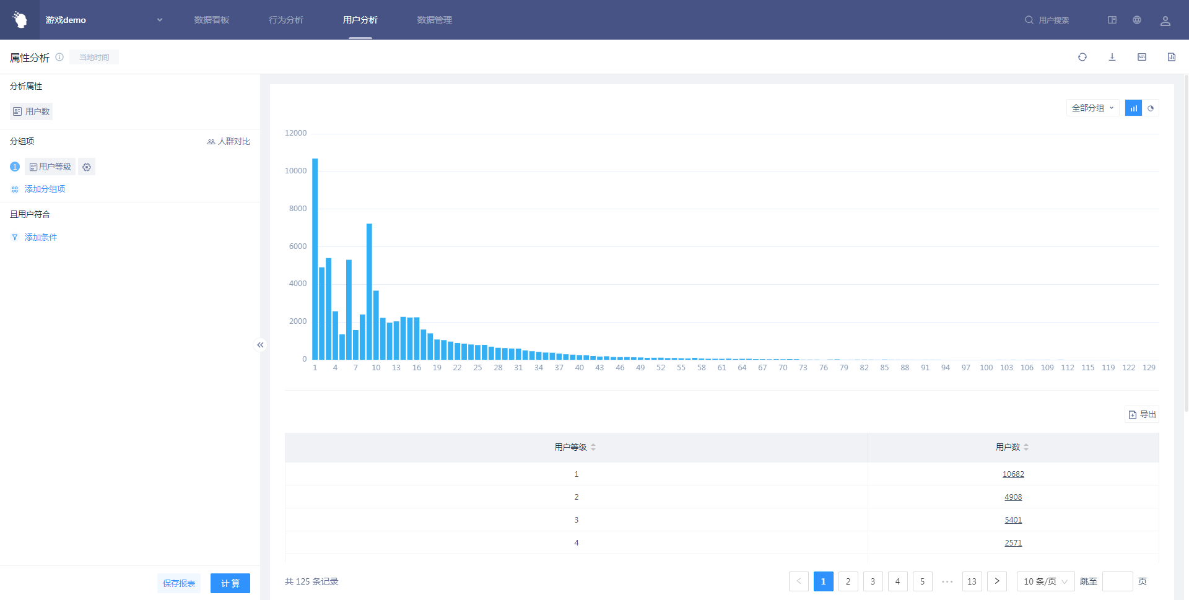Switch to the 行为分析 tab
The width and height of the screenshot is (1189, 600).
point(286,20)
